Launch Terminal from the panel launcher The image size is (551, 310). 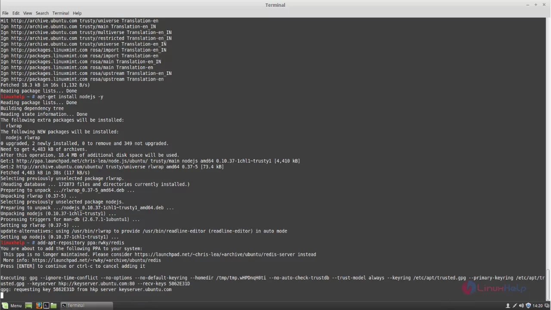[x=46, y=306]
